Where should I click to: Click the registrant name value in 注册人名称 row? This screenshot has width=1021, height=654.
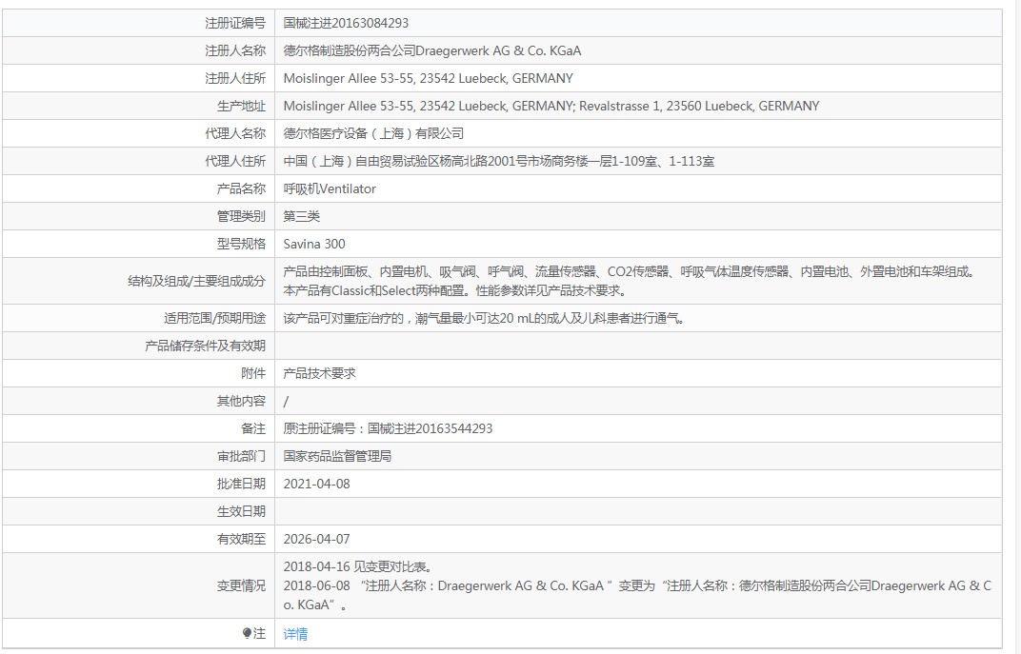432,50
